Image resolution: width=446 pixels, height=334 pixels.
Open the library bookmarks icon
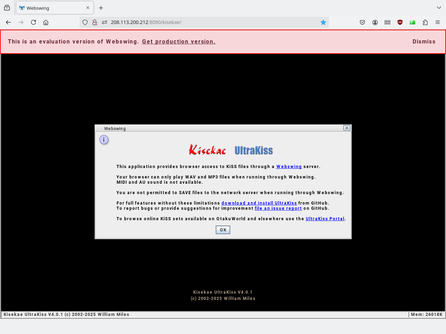(387, 22)
